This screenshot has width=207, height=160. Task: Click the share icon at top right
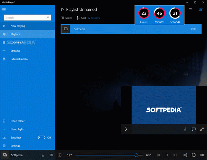201,9
